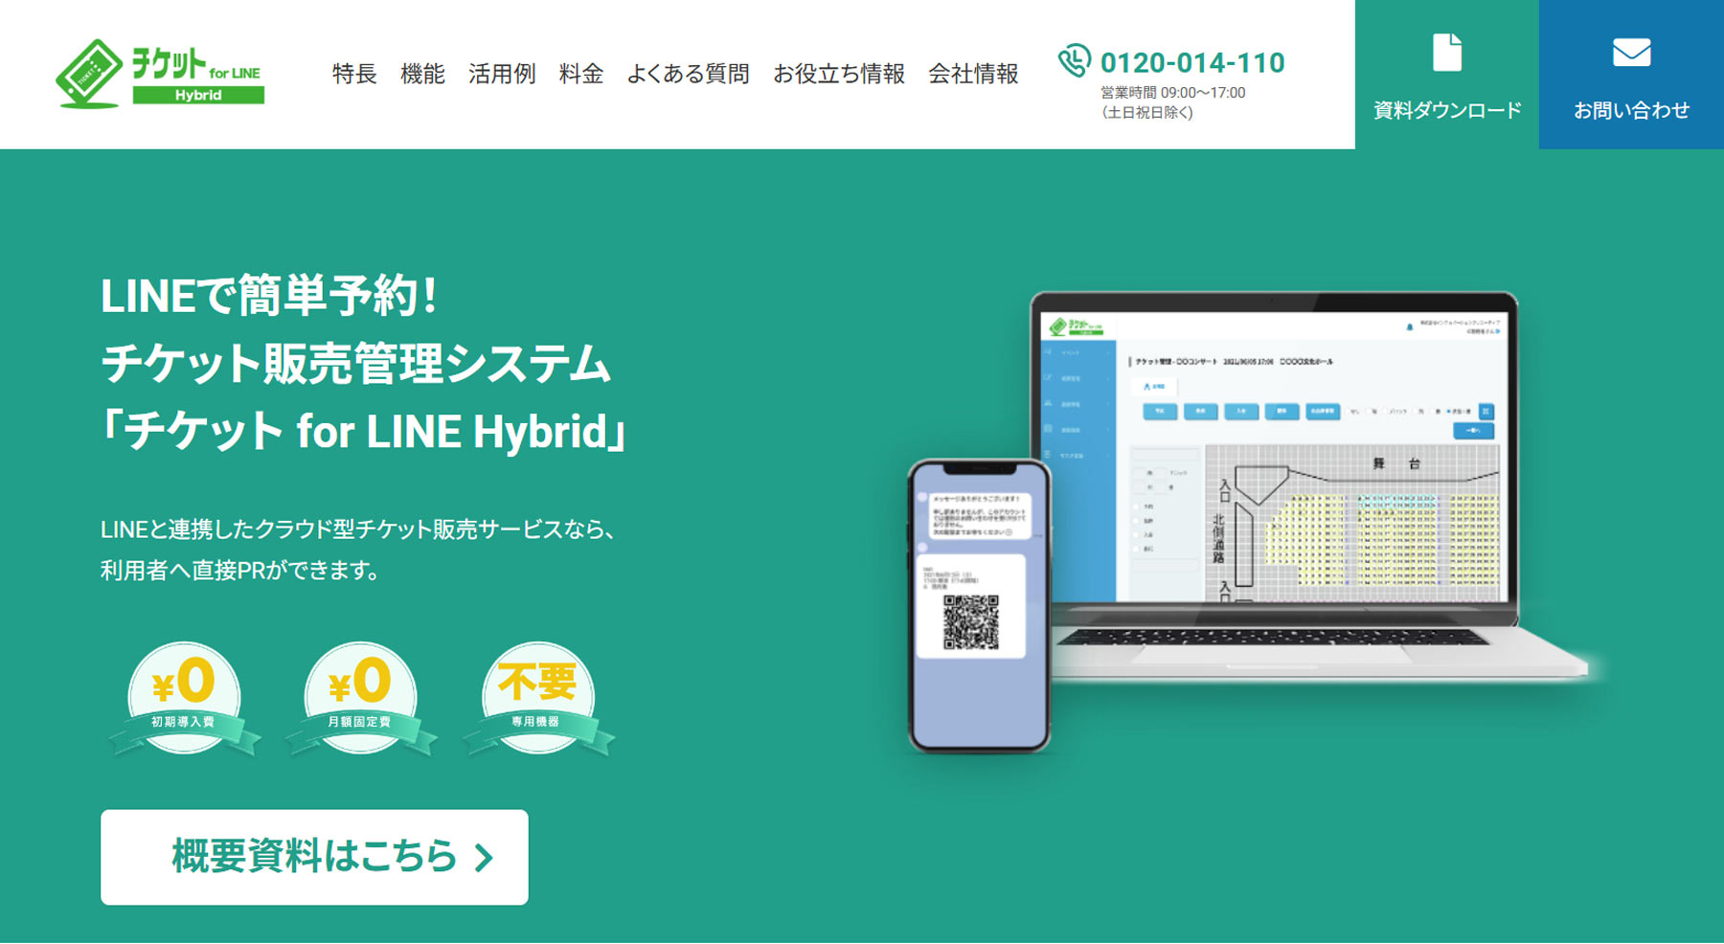
Task: Click the text (土日祝日除く)
Action: [x=1146, y=112]
